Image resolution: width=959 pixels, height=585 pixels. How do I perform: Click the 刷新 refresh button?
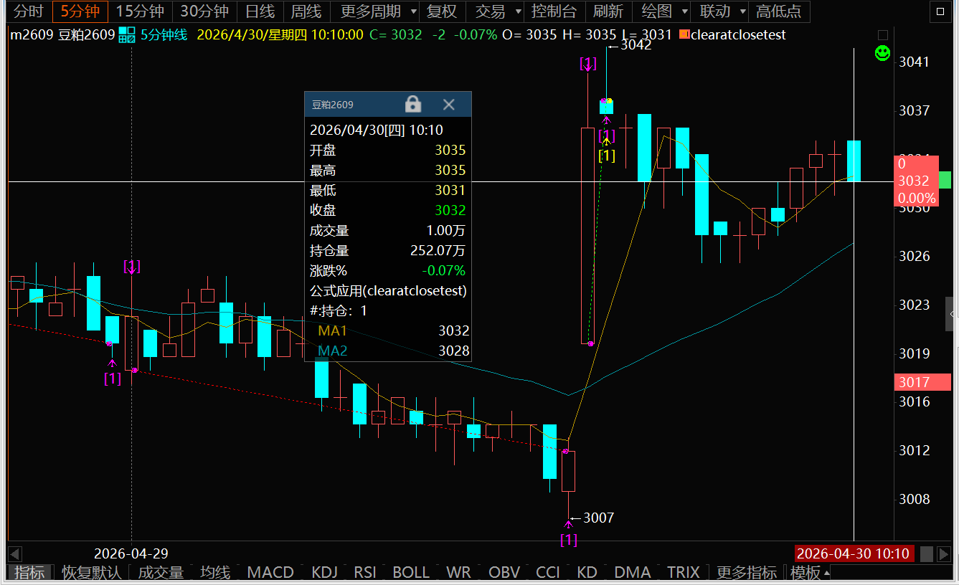coord(608,11)
